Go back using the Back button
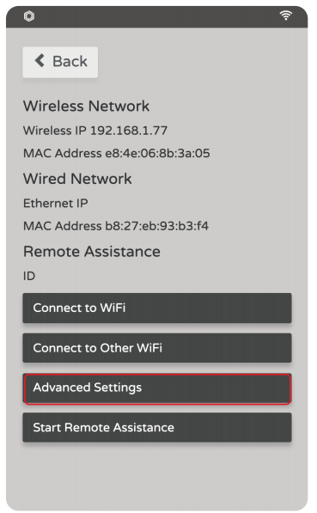This screenshot has height=513, width=317. [60, 62]
